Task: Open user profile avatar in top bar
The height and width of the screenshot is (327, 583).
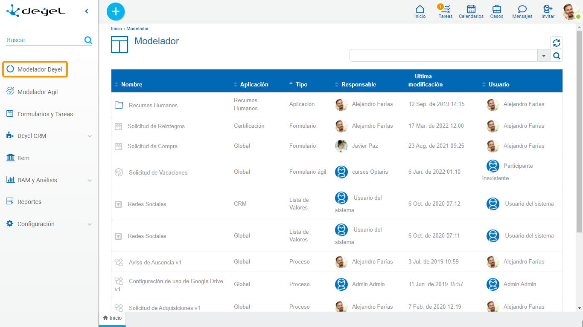Action: 571,12
